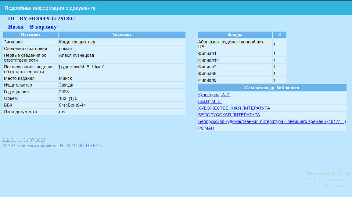Viewport: 352px width, 197px height.
Task: Select the Филиал14 holdings row
Action: pyautogui.click(x=242, y=60)
